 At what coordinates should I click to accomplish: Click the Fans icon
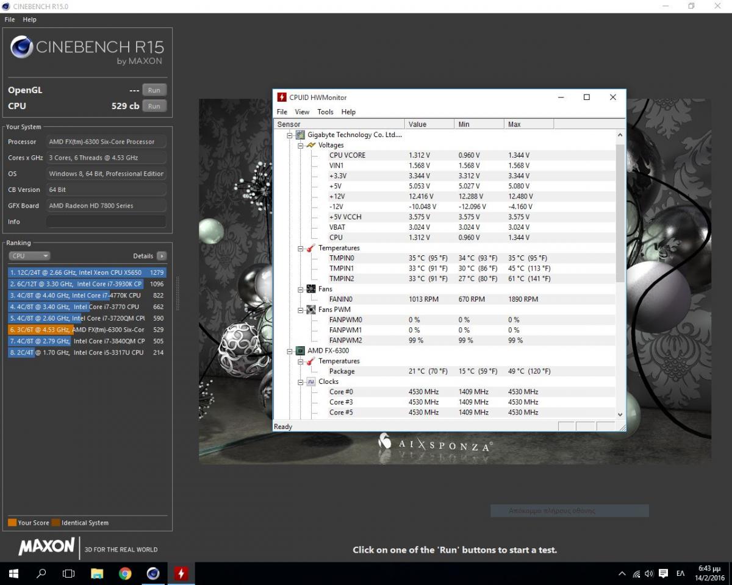pos(310,289)
